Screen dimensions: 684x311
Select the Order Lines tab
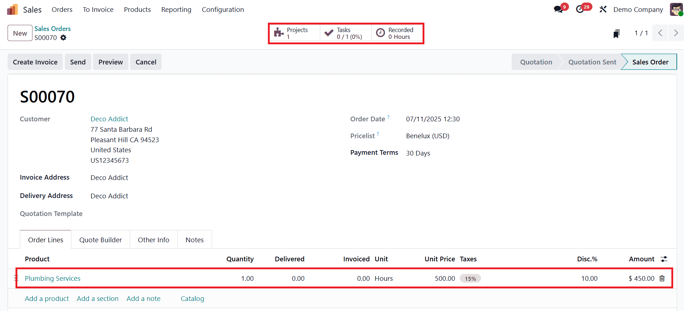[46, 240]
